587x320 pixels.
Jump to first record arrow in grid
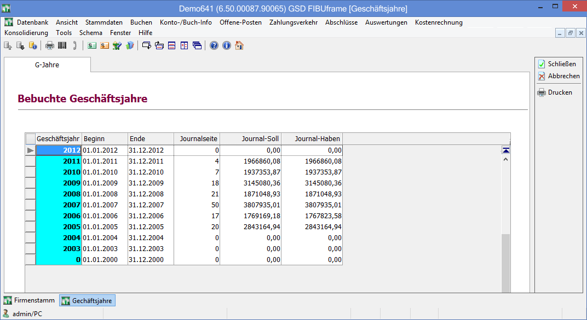[506, 150]
